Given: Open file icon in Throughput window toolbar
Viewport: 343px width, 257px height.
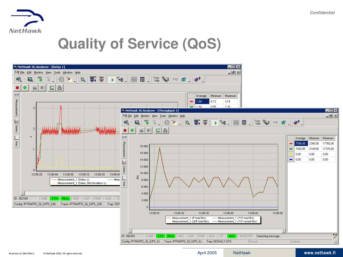Looking at the screenshot, I should pyautogui.click(x=142, y=131).
